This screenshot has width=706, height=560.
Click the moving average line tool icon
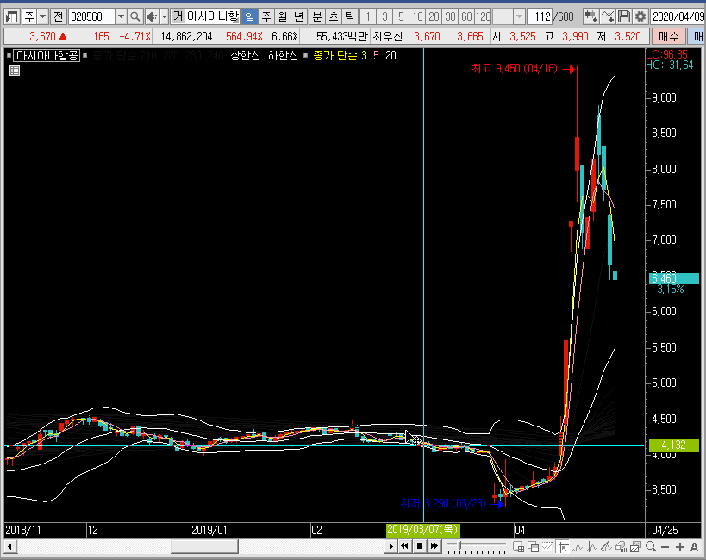(x=578, y=547)
